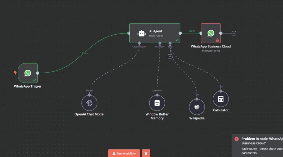Click the green checkmark on WhatsApp Trigger node

(x=34, y=80)
